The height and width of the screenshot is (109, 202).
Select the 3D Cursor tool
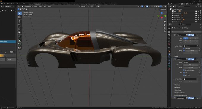pos(19,17)
